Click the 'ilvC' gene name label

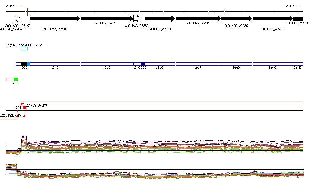click(159, 67)
